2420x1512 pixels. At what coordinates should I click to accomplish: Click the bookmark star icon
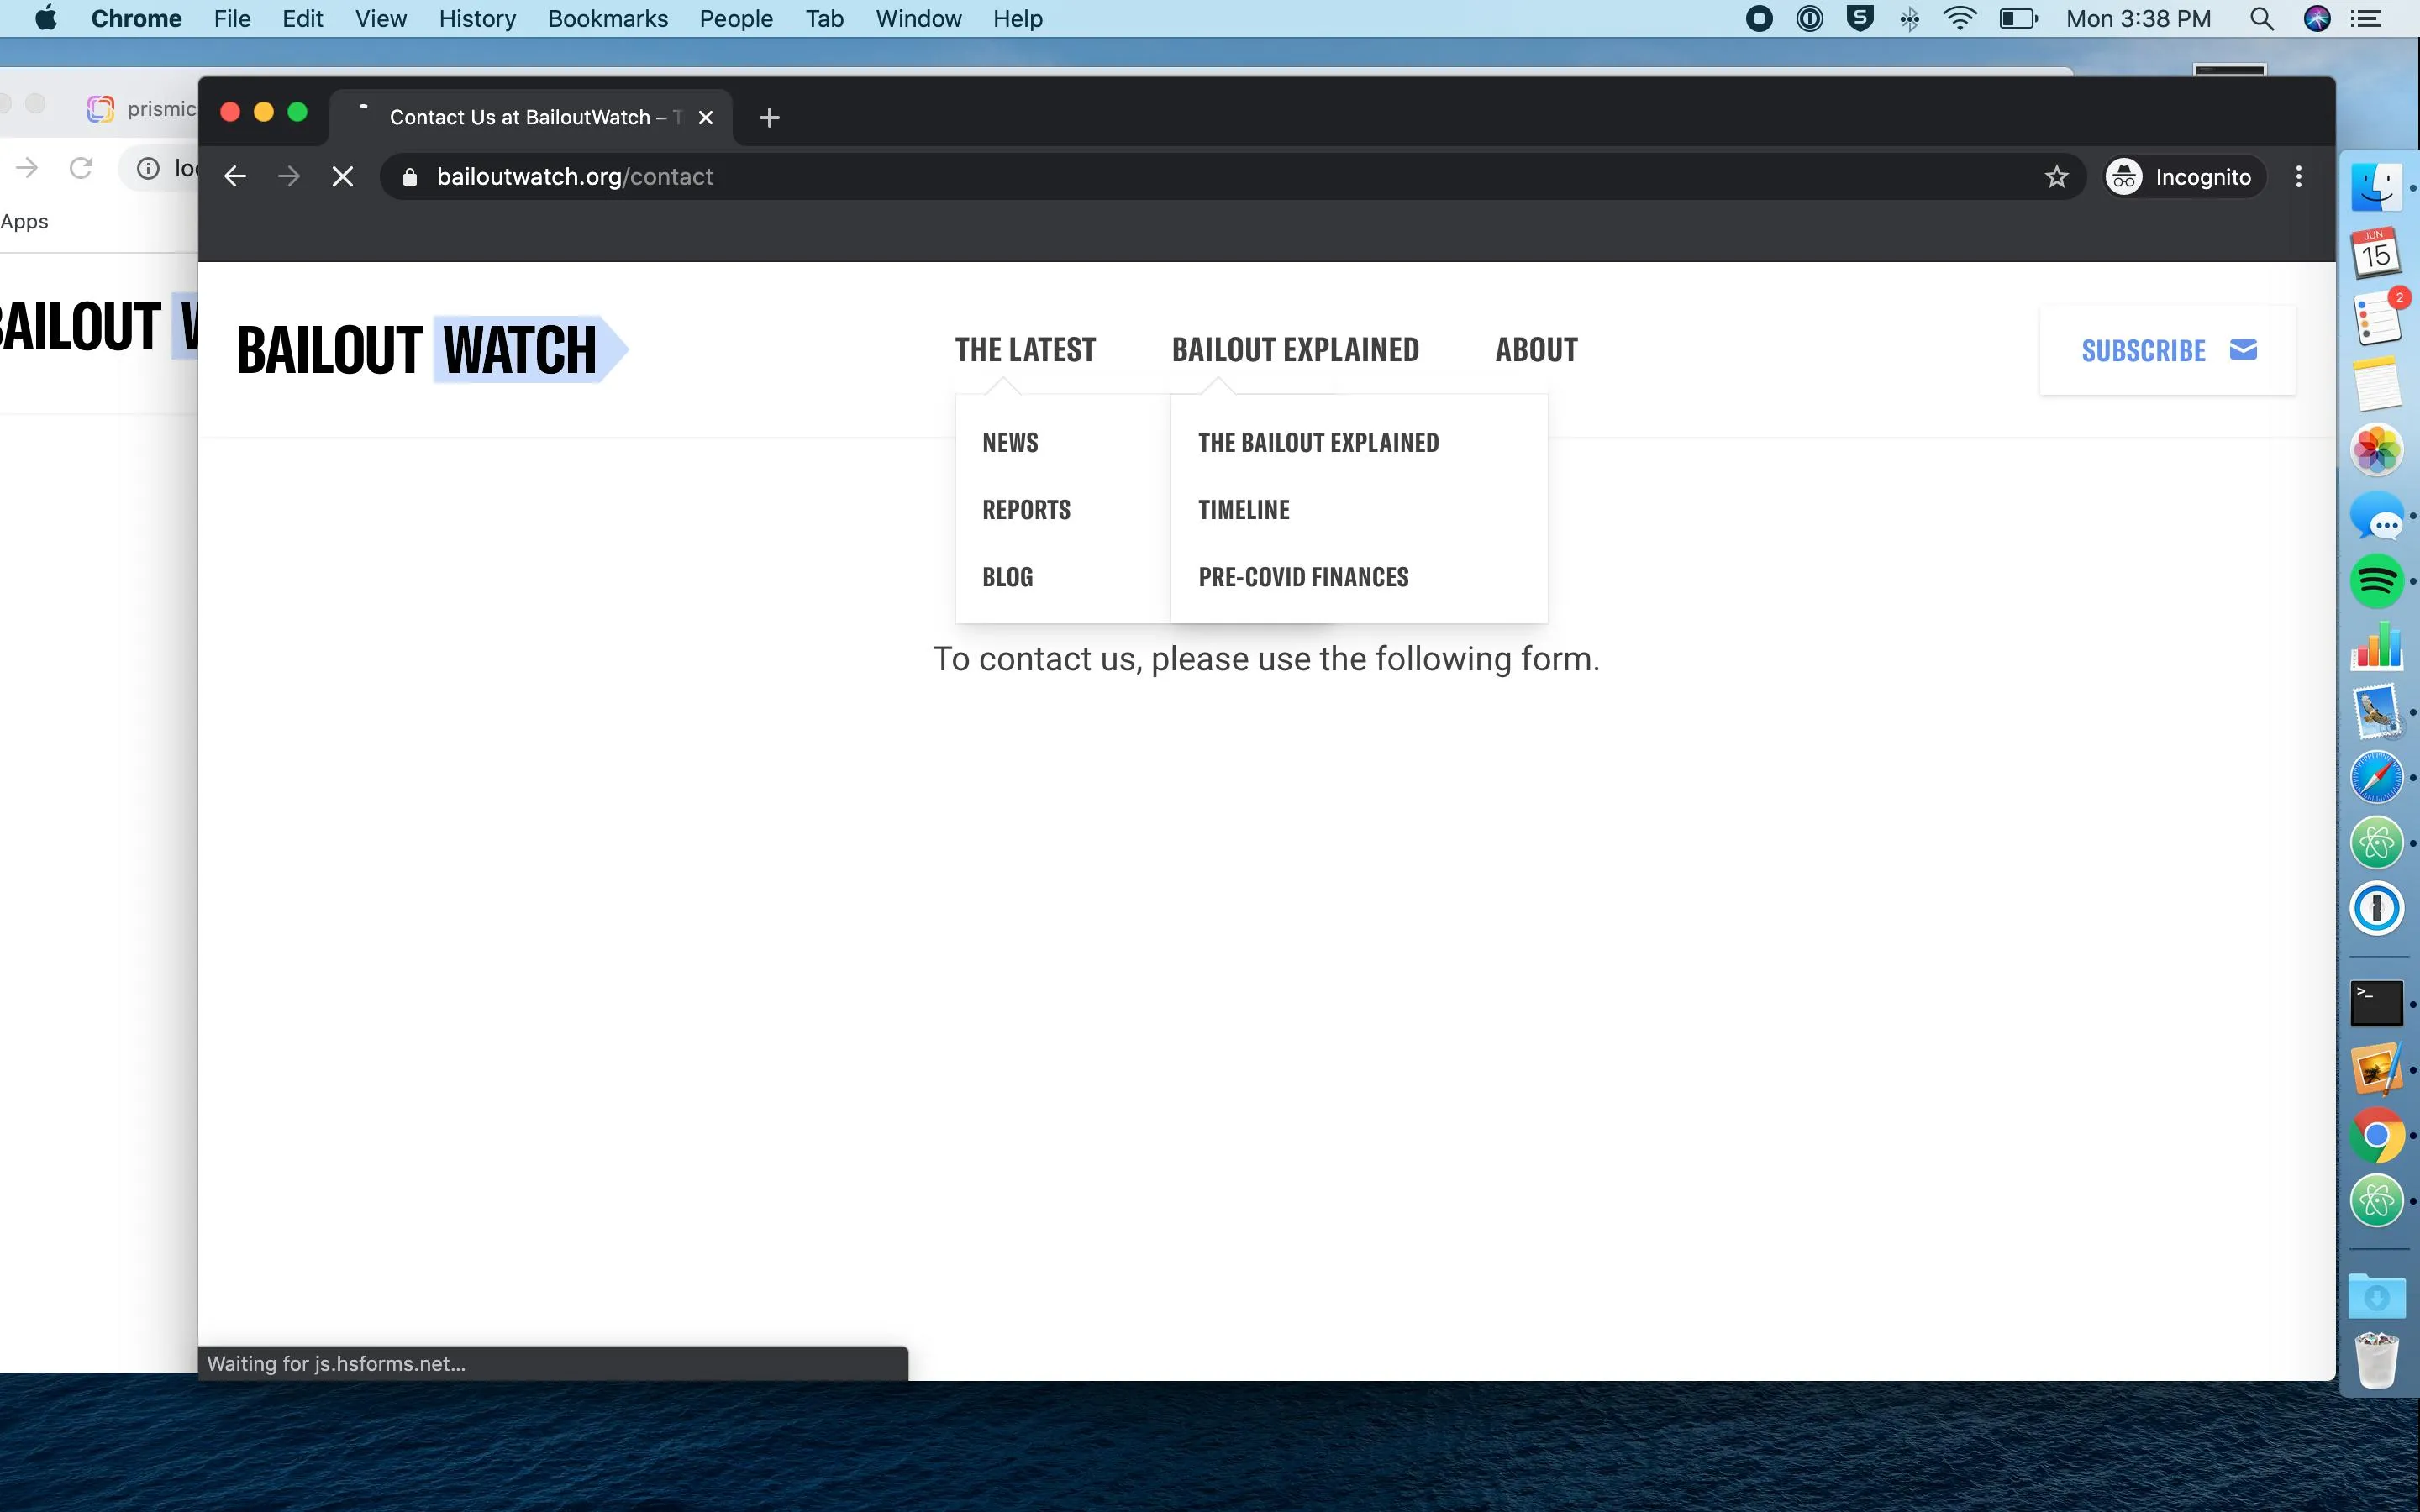click(2056, 177)
